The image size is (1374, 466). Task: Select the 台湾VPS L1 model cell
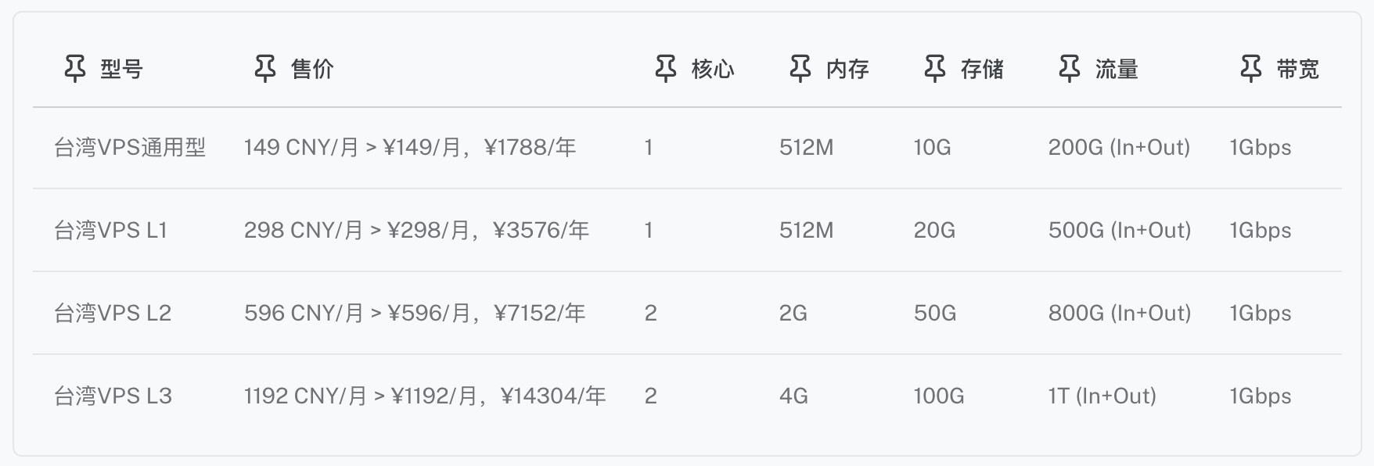point(110,231)
